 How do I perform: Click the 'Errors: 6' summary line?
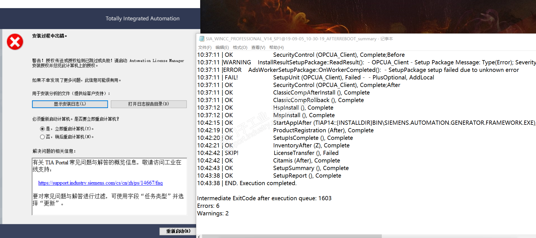pyautogui.click(x=208, y=206)
